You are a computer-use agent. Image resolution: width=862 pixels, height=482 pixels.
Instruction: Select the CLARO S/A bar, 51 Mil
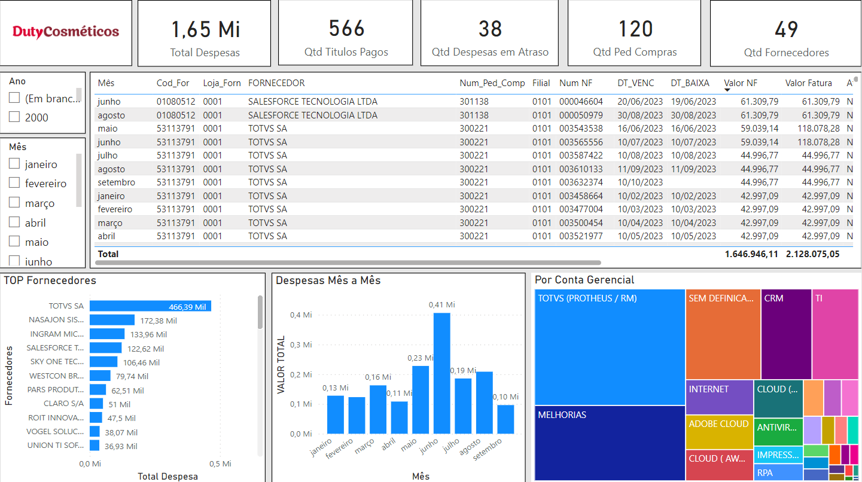tap(96, 404)
